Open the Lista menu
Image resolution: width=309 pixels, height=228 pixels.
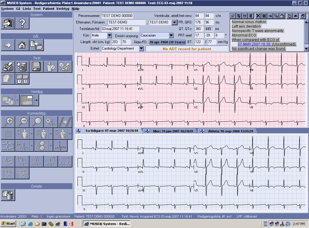27,9
